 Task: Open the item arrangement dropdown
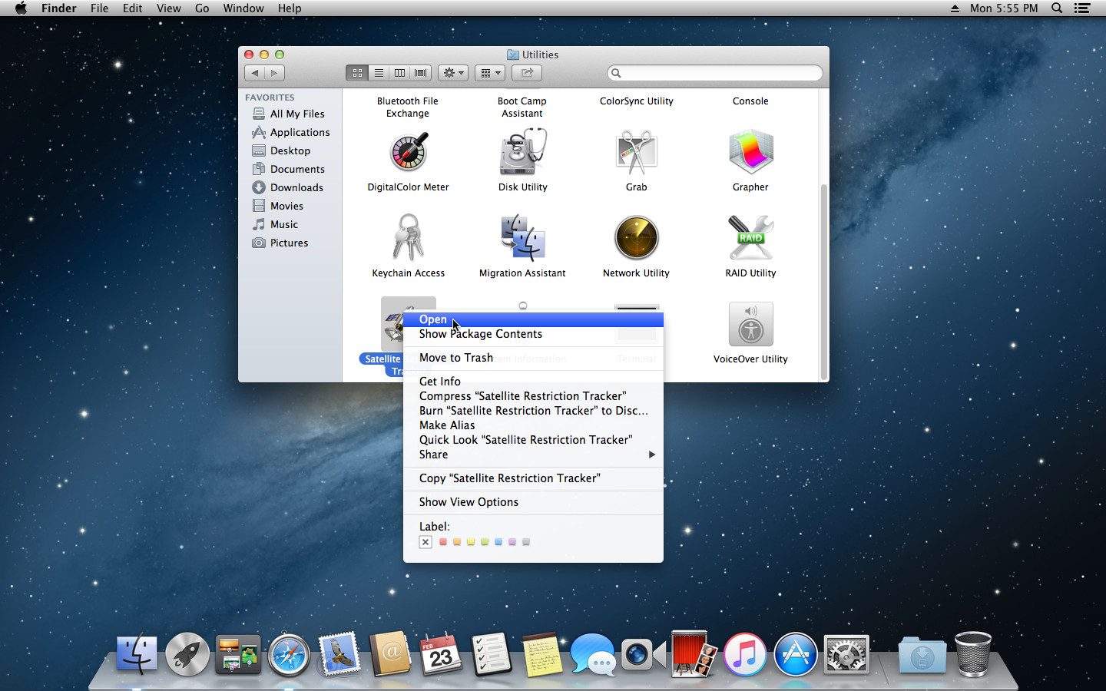click(x=489, y=73)
